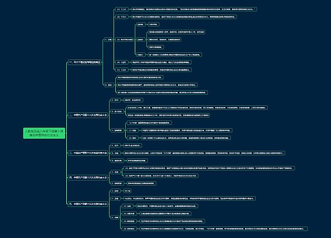Select the 2. sub-node of section 三
Viewport: 331px width, 238px height.
pyautogui.click(x=115, y=153)
